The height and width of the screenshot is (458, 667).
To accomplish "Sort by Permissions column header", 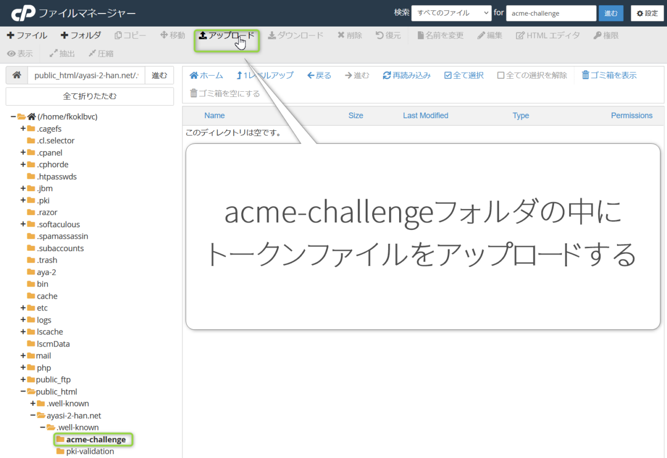I will (632, 116).
